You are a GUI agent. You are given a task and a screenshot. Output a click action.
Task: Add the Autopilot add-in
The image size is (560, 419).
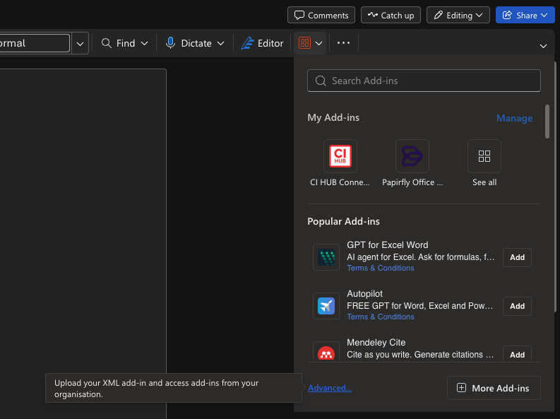(x=517, y=306)
